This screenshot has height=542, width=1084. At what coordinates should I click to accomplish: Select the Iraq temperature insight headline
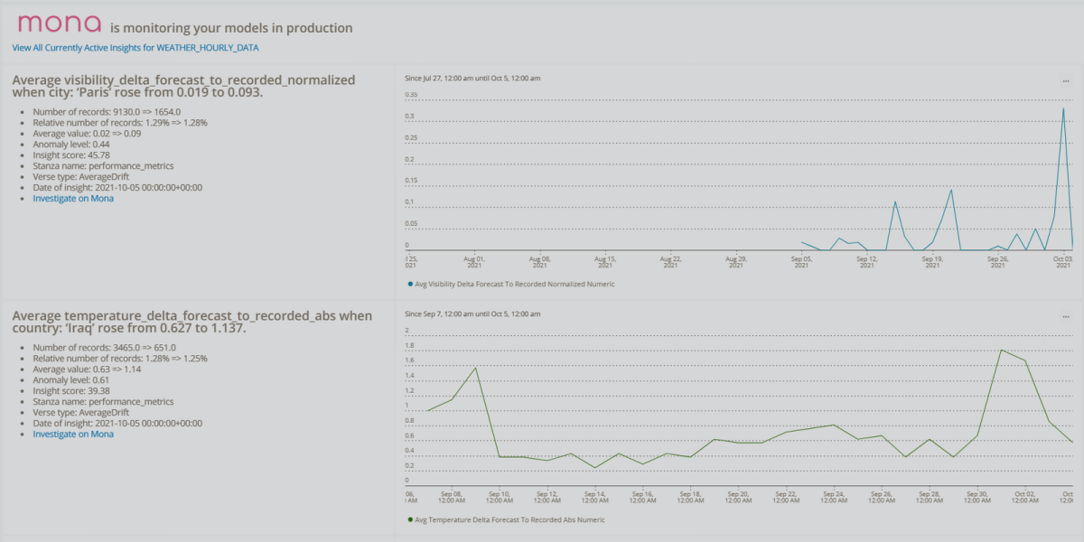192,322
